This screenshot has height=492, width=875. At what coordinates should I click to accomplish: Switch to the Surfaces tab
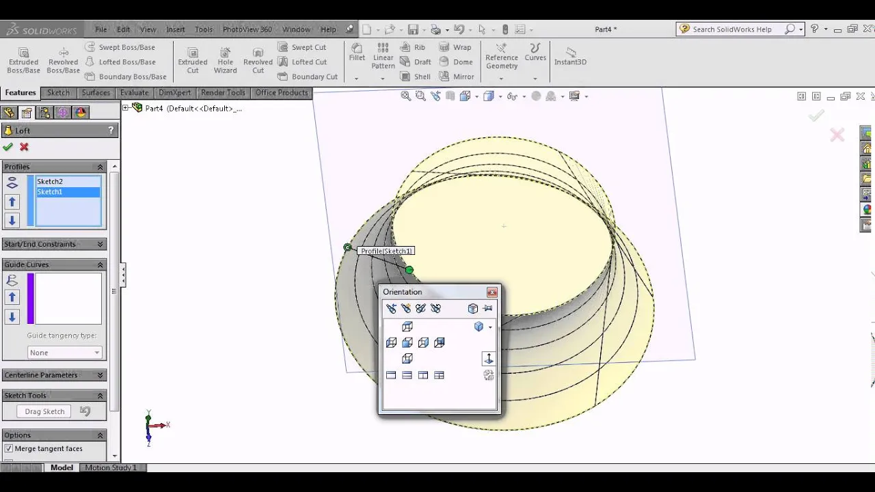click(x=96, y=93)
